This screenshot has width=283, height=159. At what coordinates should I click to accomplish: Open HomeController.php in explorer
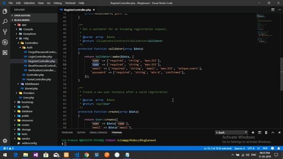tap(39, 79)
